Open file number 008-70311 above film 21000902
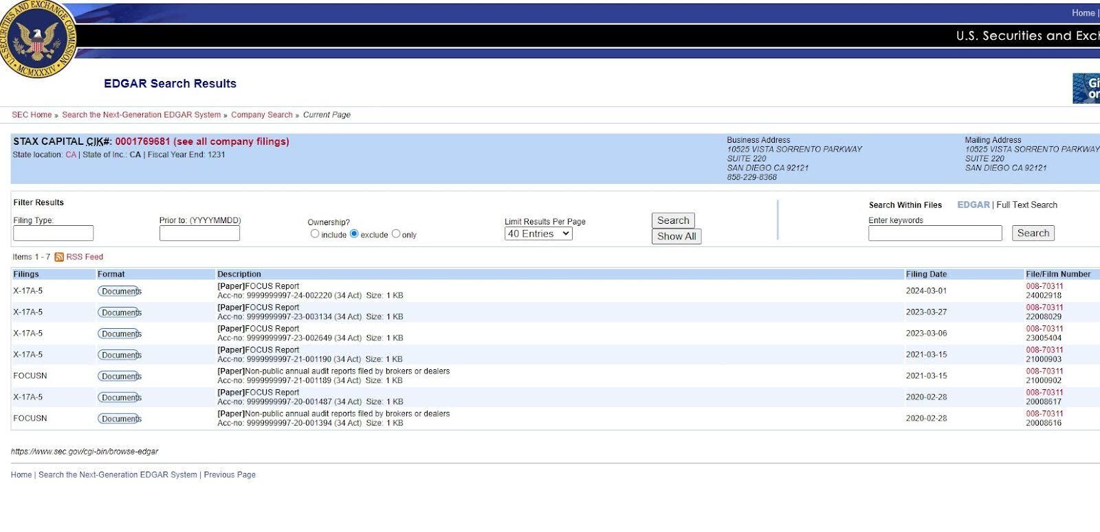This screenshot has height=532, width=1100. (x=1044, y=371)
